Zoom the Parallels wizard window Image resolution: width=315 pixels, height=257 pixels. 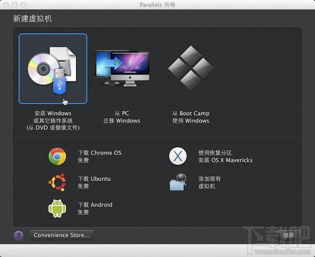tap(24, 5)
